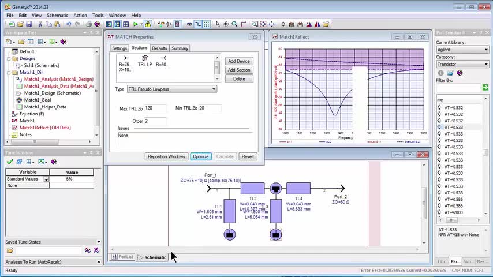Click the refresh icon in Tune Window
The height and width of the screenshot is (277, 493).
[x=19, y=162]
